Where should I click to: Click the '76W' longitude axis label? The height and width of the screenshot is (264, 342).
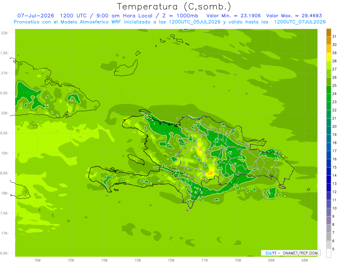37,260
